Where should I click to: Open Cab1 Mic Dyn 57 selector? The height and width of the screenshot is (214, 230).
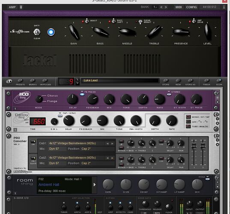57,149
